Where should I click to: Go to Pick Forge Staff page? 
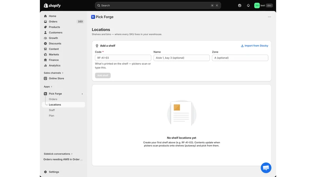(x=52, y=110)
